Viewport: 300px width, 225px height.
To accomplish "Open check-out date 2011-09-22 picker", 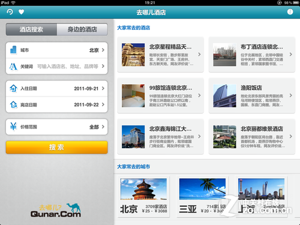I will (x=57, y=104).
